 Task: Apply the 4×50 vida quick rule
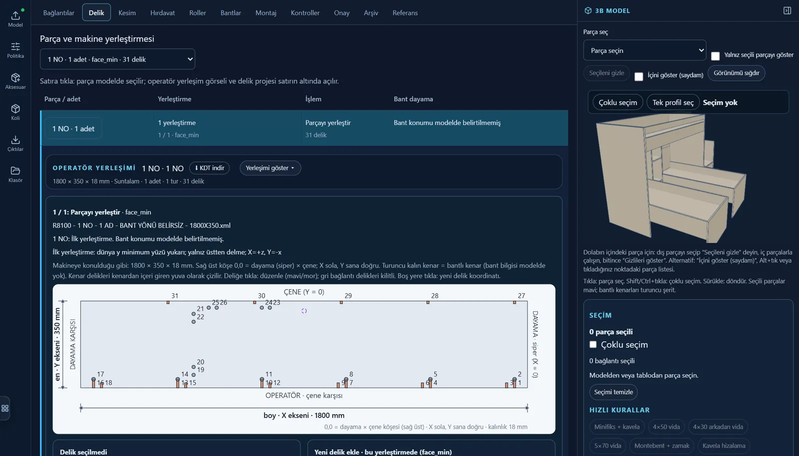[x=666, y=427]
